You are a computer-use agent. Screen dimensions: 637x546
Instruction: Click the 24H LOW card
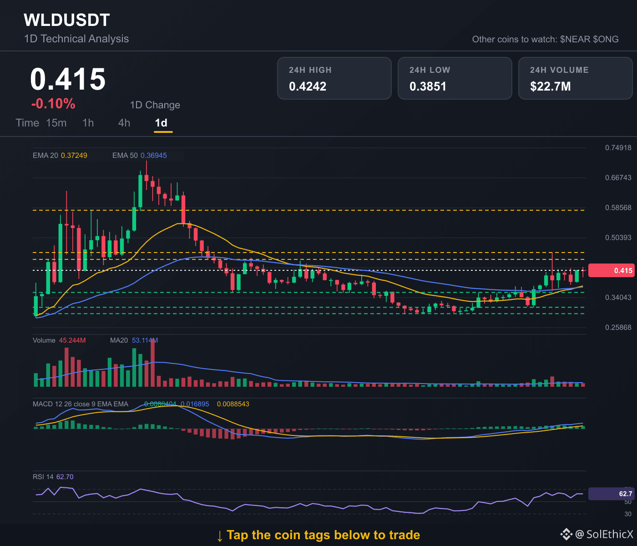point(455,78)
